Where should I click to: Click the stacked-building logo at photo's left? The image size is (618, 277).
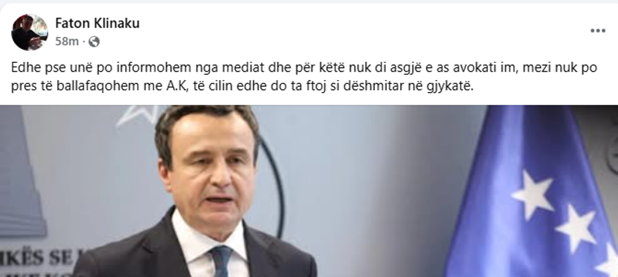click(x=21, y=173)
